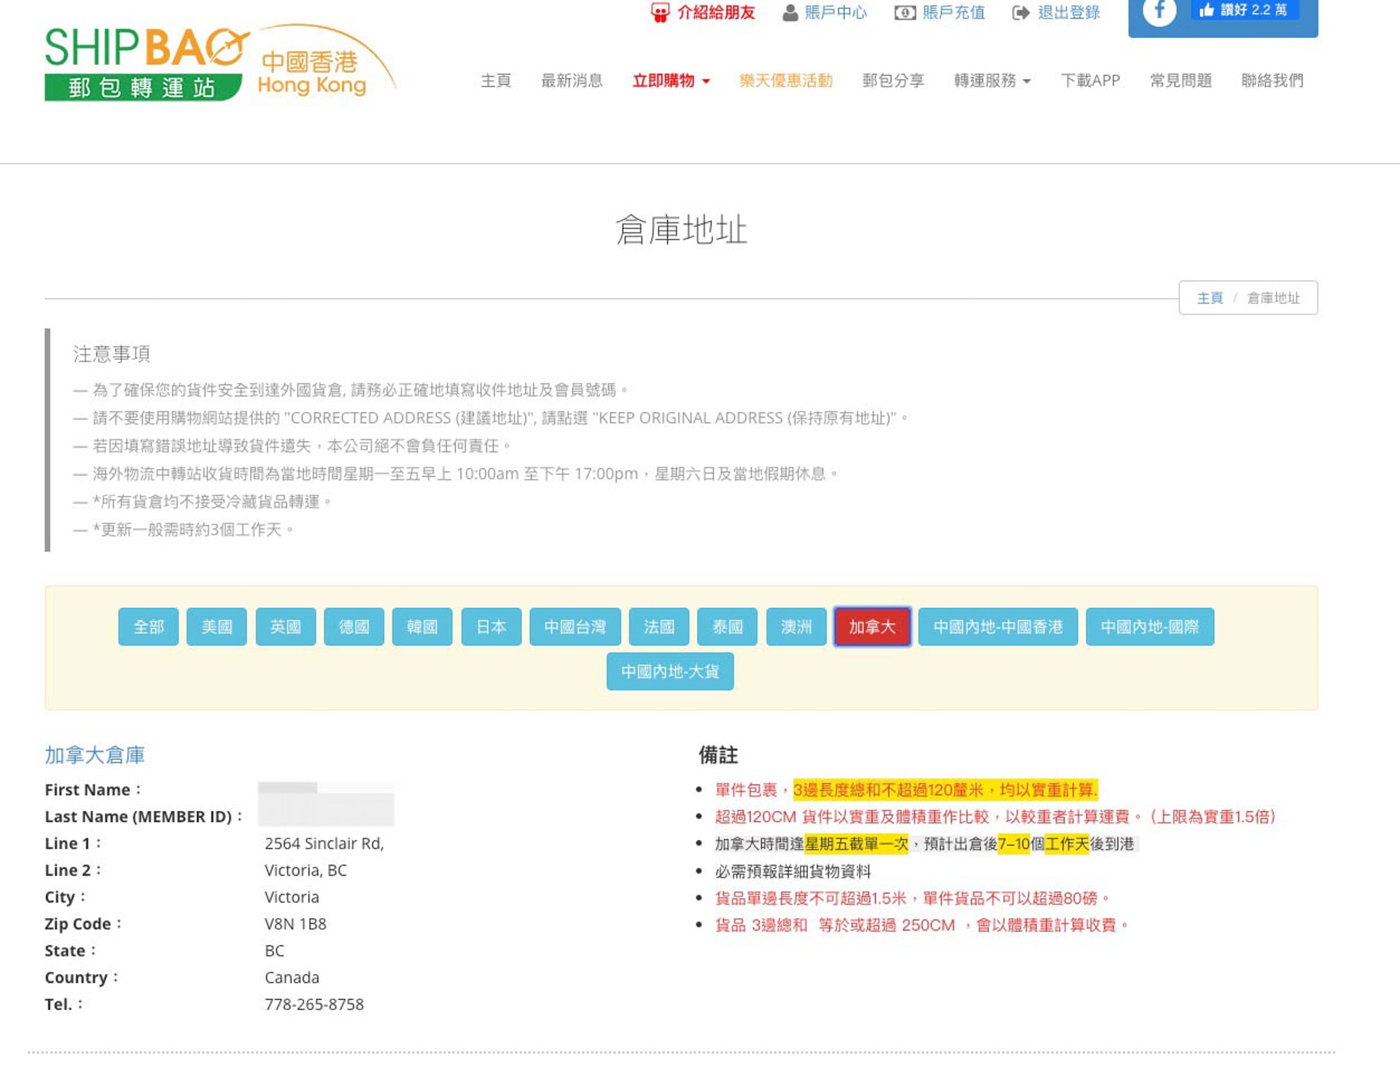Screen dimensions: 1400x1077
Task: Select 全部 to show all warehouses
Action: click(148, 626)
